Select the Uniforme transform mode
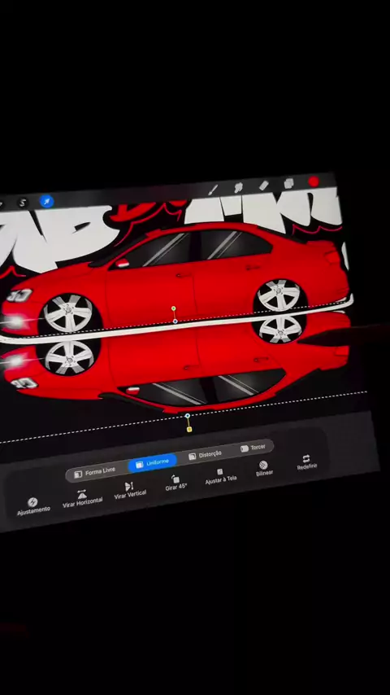The height and width of the screenshot is (695, 390). (x=152, y=463)
